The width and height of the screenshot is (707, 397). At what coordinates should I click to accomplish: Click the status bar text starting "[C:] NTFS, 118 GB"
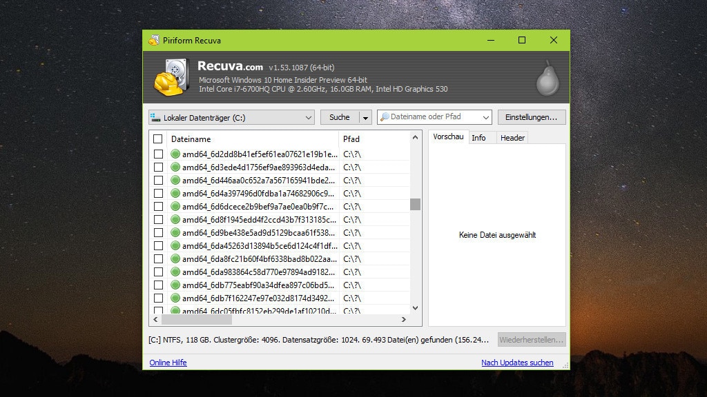(319, 340)
